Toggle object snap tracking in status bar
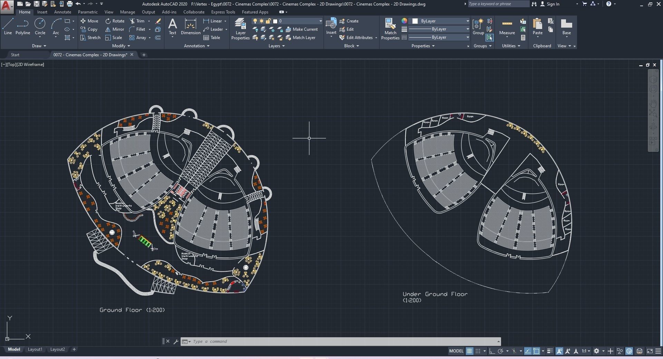This screenshot has width=663, height=359. pos(528,351)
